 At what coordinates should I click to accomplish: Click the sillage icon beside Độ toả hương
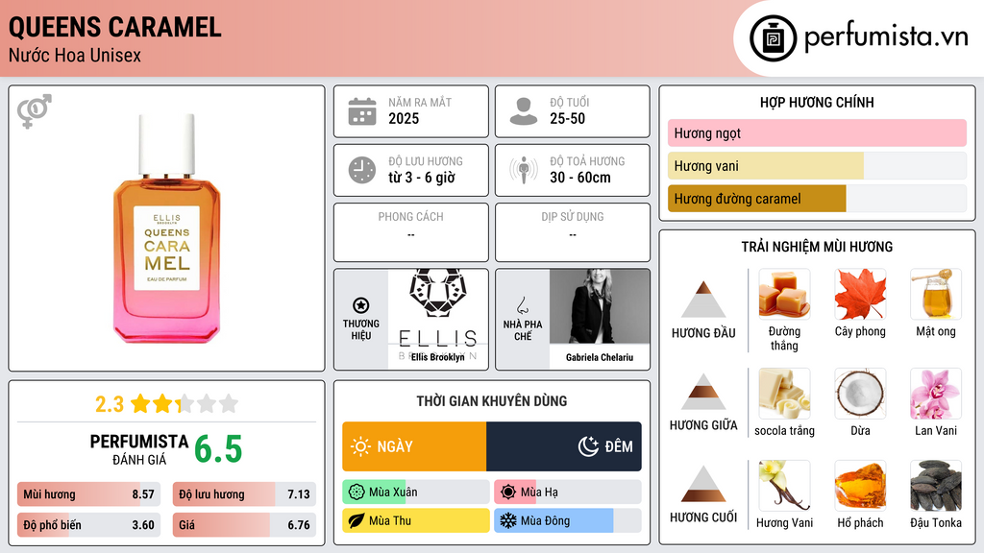(x=524, y=170)
